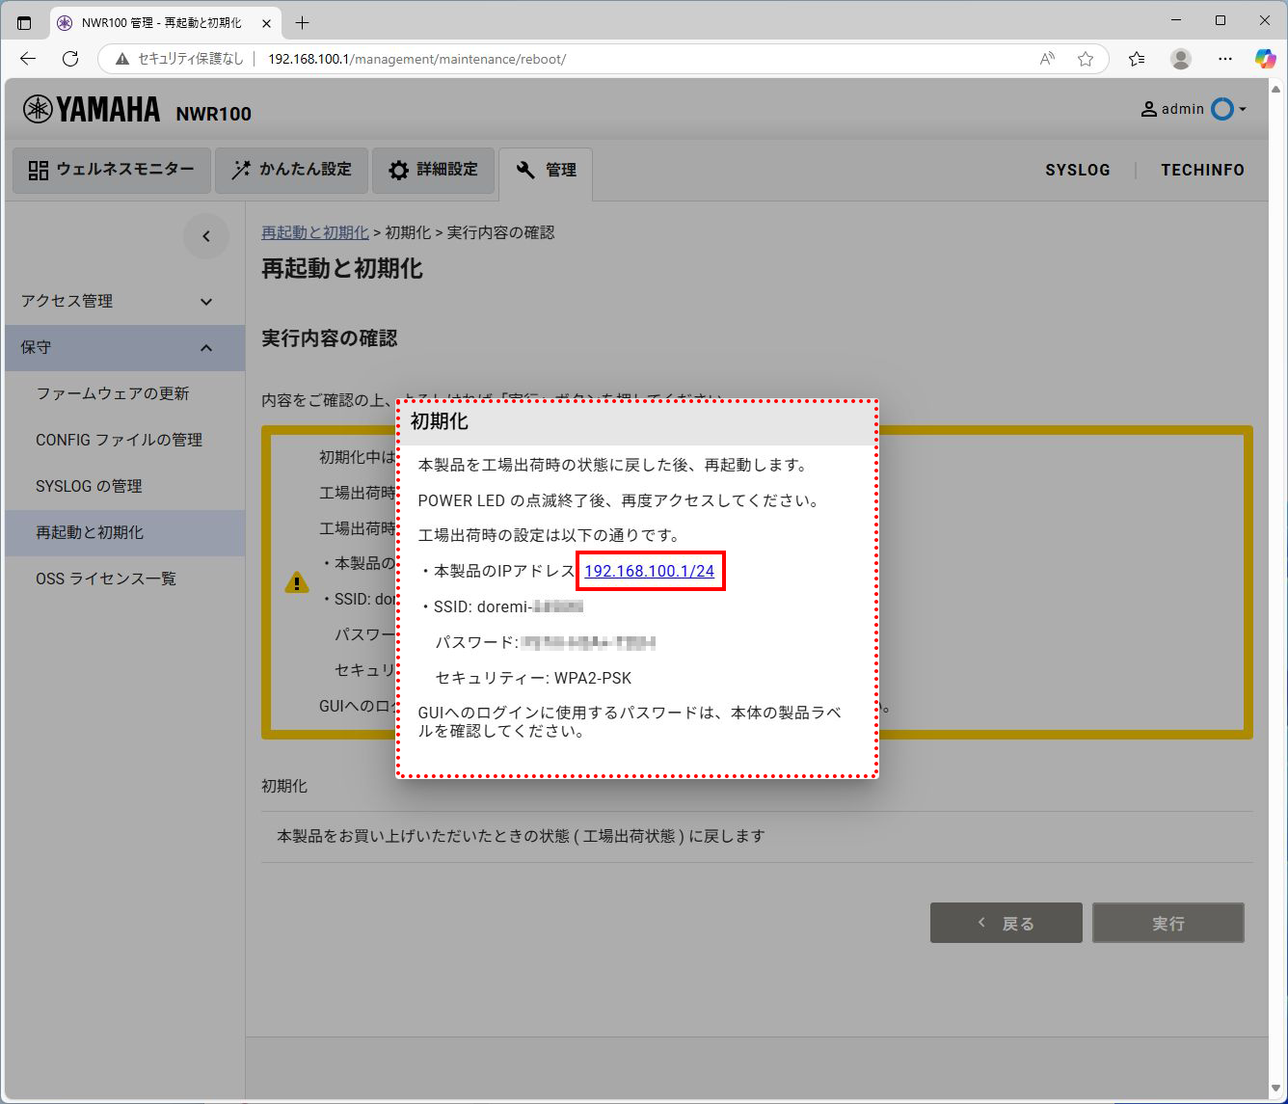Select the かんたん設定 wrench icon
Screen dimensions: 1288x1104
[240, 170]
